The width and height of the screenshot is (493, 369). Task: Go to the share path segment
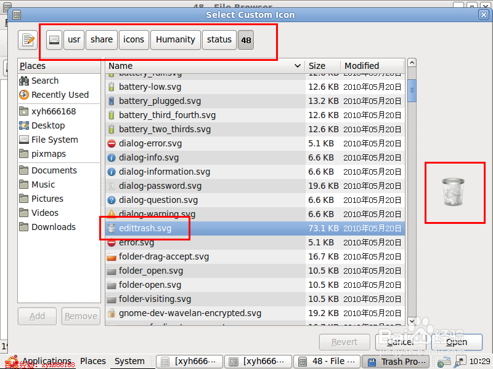(x=102, y=40)
